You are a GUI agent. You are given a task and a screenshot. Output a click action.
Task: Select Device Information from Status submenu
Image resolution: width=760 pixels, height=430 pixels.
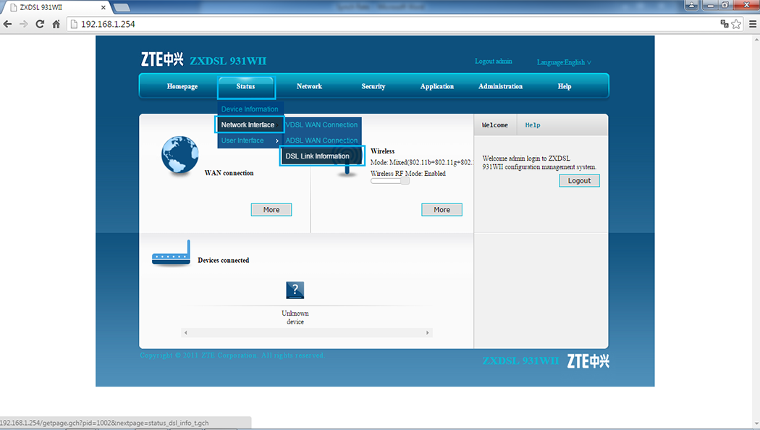pyautogui.click(x=250, y=109)
